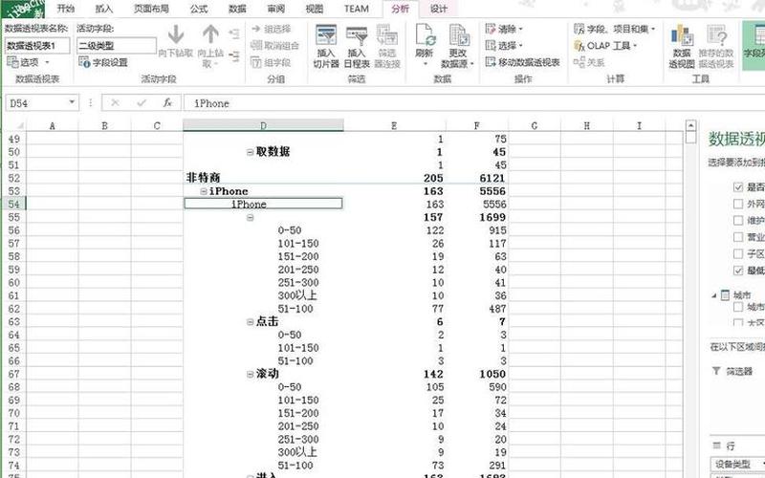Screen dimensions: 765x478
Task: Click Relationships (关系) in Calculations group
Action: click(x=589, y=62)
